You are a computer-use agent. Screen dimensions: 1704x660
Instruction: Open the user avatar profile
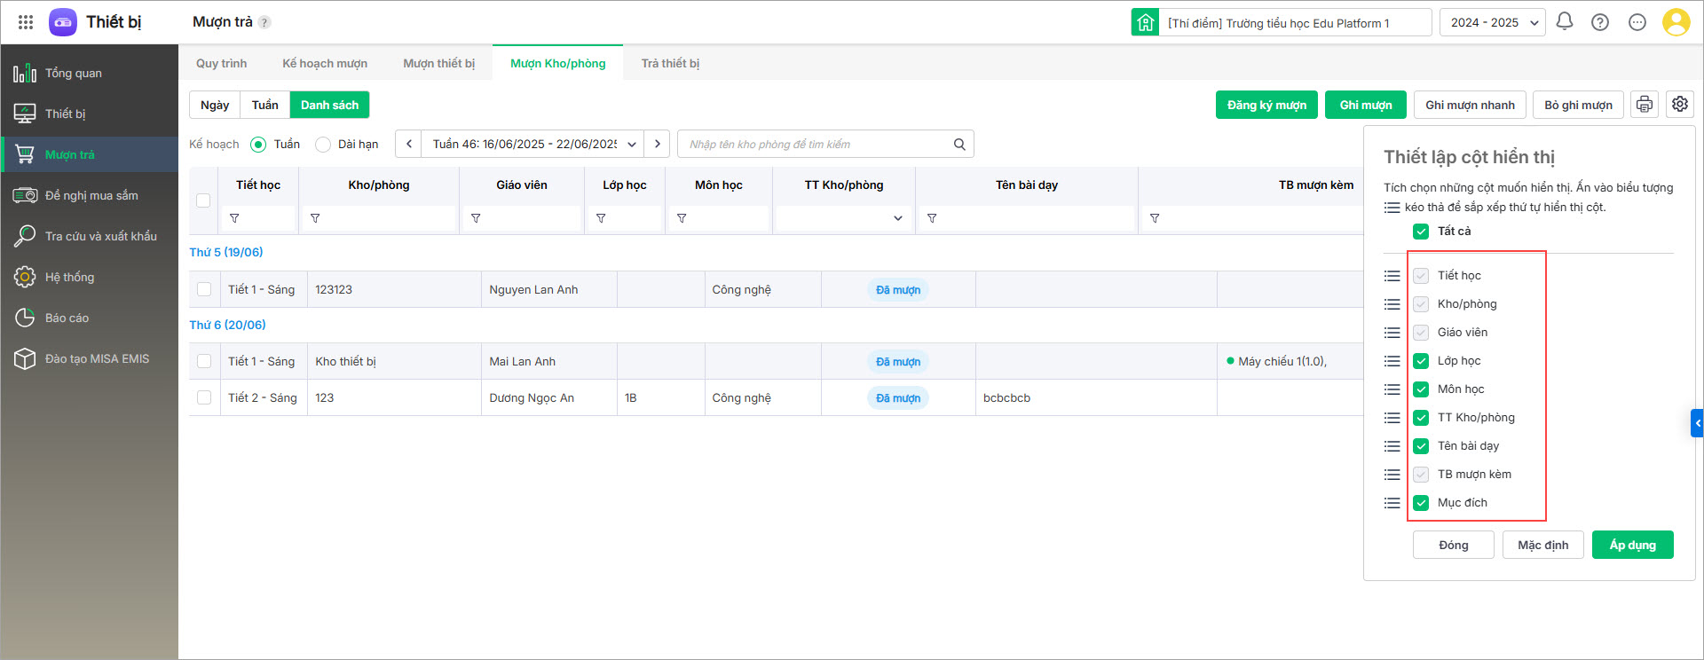(x=1676, y=22)
